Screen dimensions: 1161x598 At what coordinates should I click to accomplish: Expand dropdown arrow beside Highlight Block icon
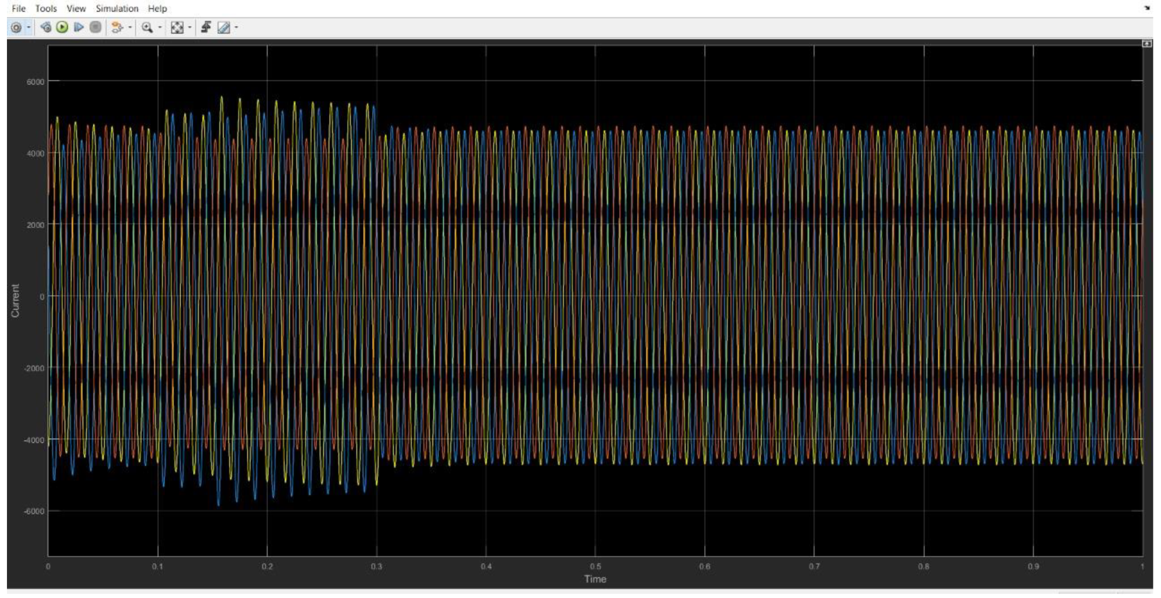click(x=130, y=27)
